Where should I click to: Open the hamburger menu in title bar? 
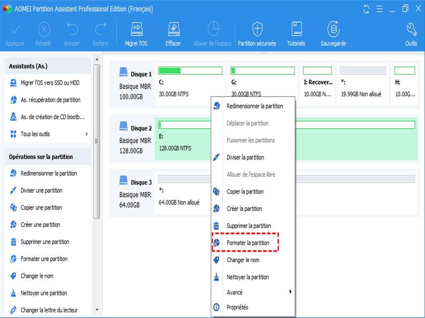[x=380, y=9]
